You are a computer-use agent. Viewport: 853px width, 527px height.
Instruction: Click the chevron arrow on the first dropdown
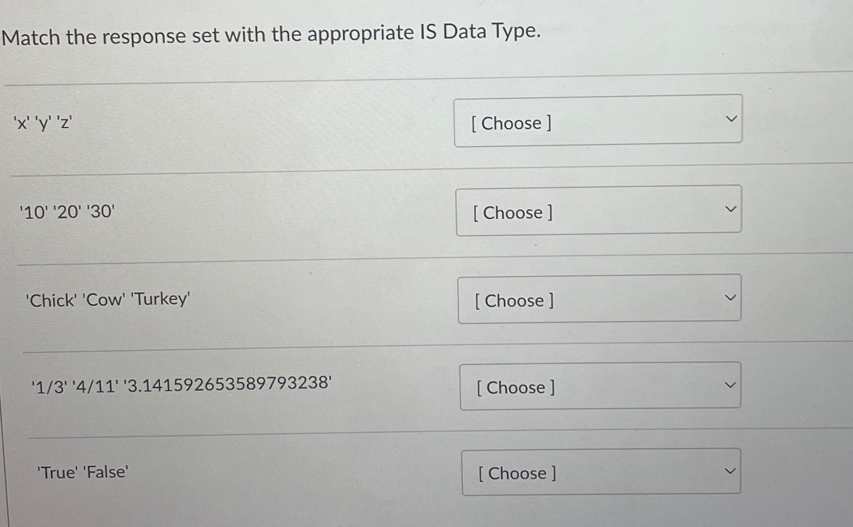coord(732,118)
